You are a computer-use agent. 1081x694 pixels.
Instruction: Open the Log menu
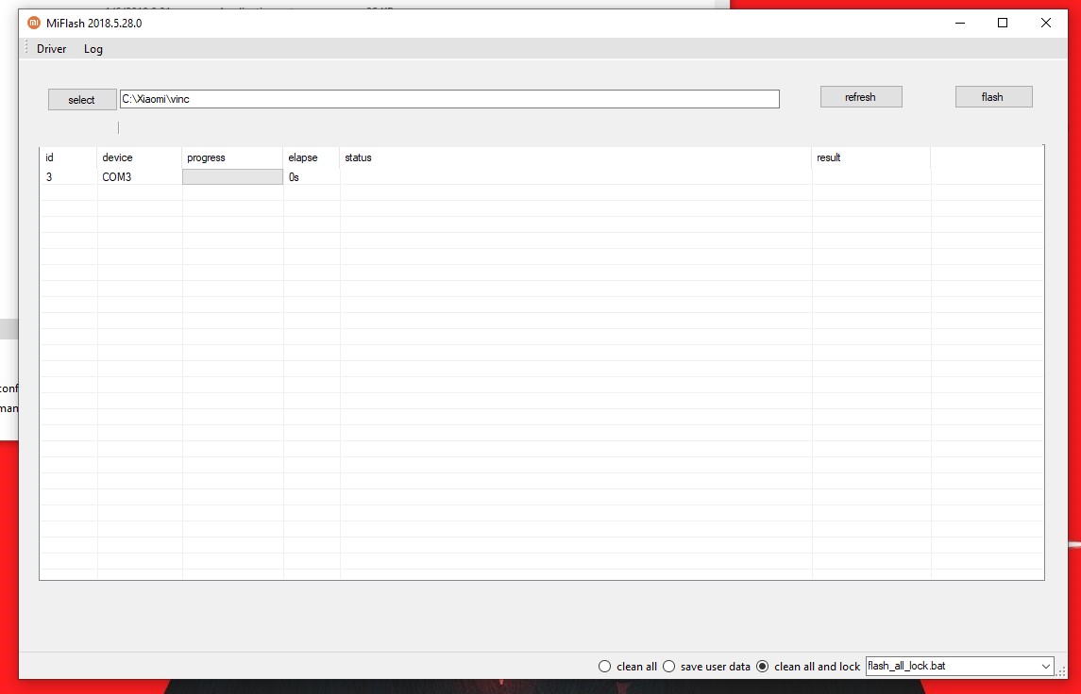point(93,49)
